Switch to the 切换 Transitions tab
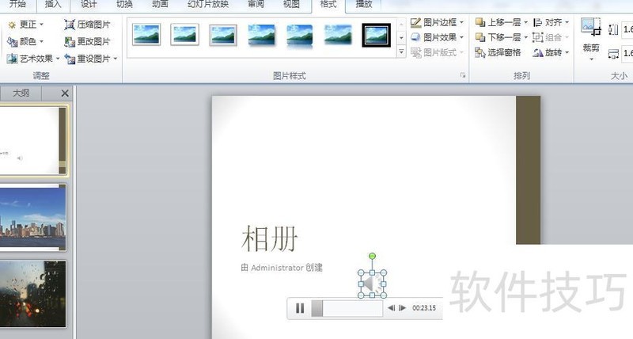Viewport: 633px width, 339px height. click(x=124, y=5)
